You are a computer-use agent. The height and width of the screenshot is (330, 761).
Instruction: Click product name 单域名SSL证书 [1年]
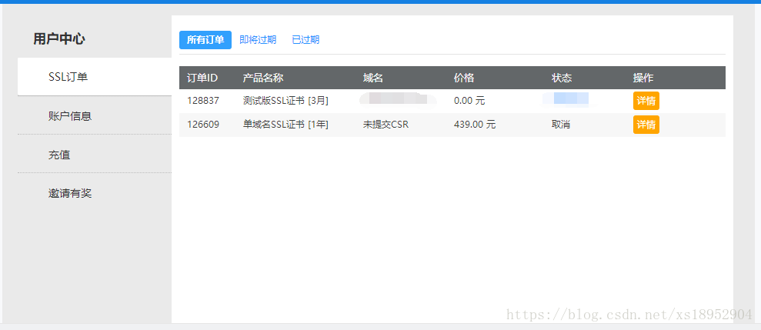click(x=285, y=125)
